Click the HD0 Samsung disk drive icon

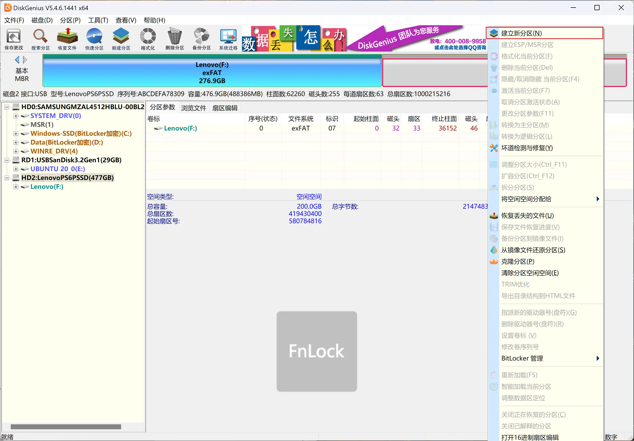click(16, 107)
